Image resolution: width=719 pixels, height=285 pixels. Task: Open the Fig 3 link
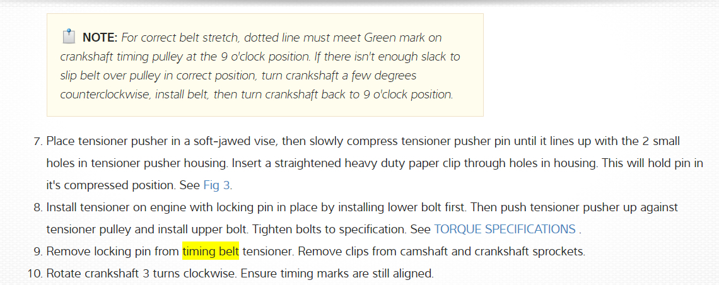pos(217,185)
